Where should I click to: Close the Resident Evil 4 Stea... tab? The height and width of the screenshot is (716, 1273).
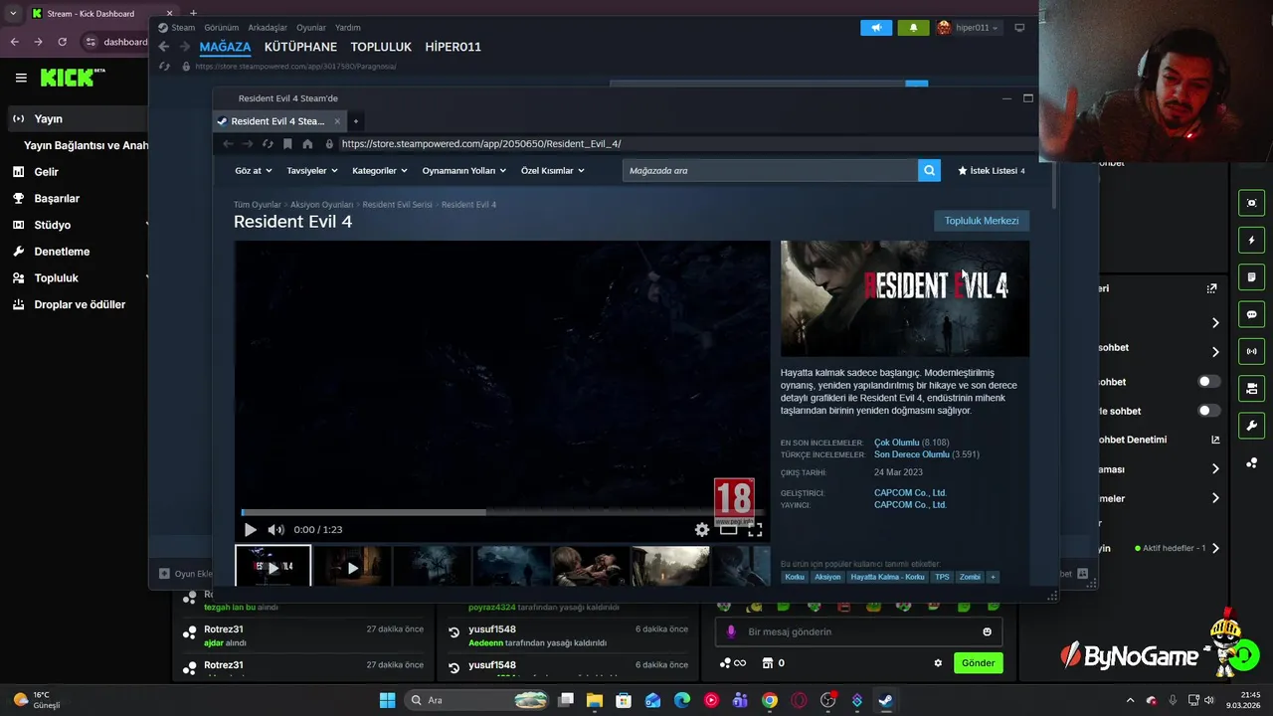tap(337, 121)
